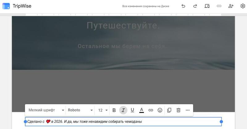Viewport: 247px width, 129px height.
Task: Open the font size 12 dropdown
Action: tap(103, 110)
